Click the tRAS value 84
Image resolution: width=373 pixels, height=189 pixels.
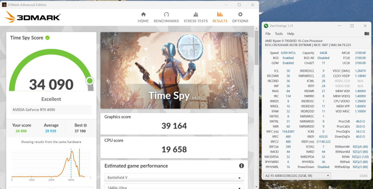[288, 91]
